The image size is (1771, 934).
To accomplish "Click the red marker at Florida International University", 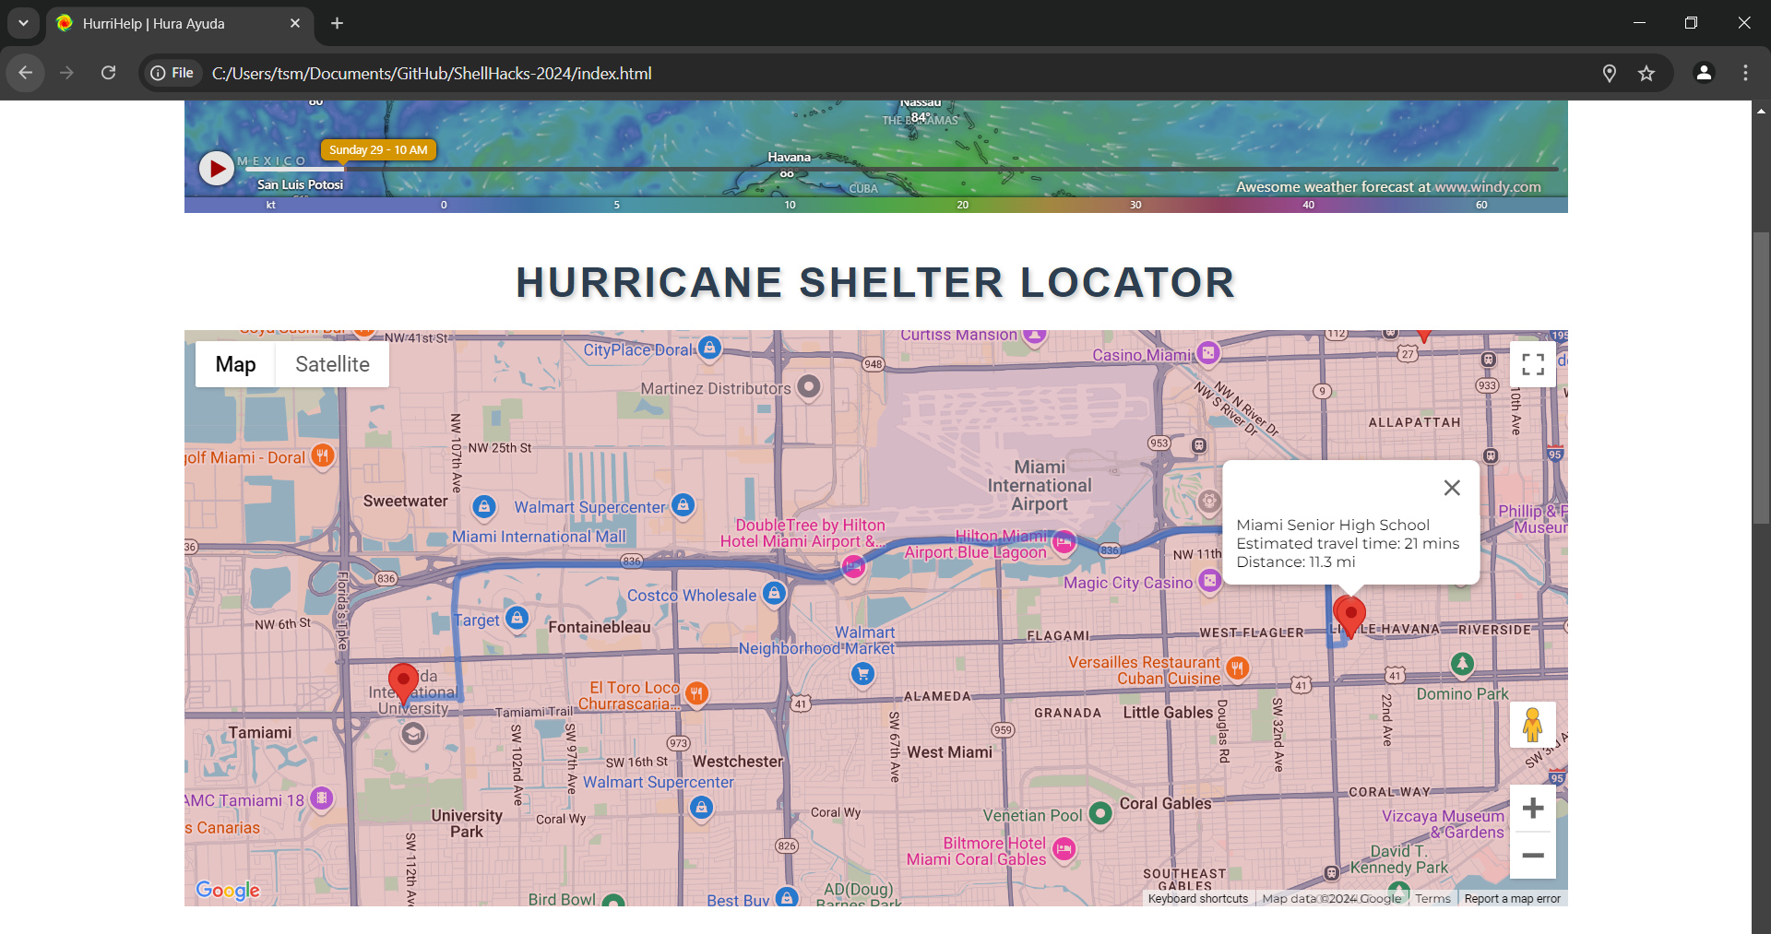I will tap(403, 684).
